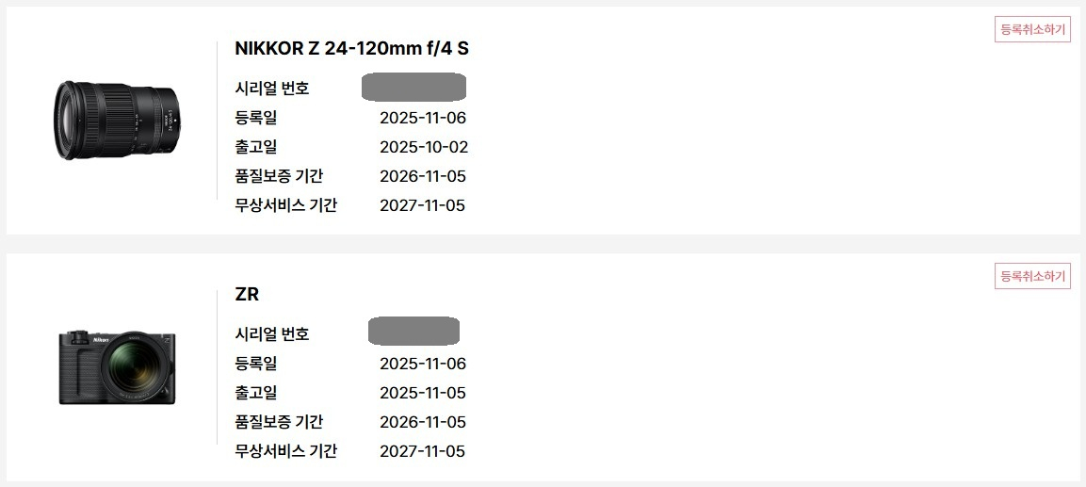This screenshot has width=1086, height=487.
Task: Select the NIKKOR Z 24-120mm f/4 S title
Action: [351, 48]
